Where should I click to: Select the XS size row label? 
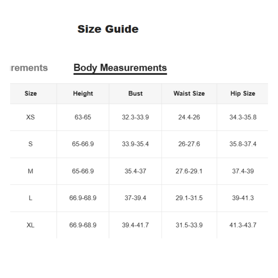pyautogui.click(x=30, y=117)
